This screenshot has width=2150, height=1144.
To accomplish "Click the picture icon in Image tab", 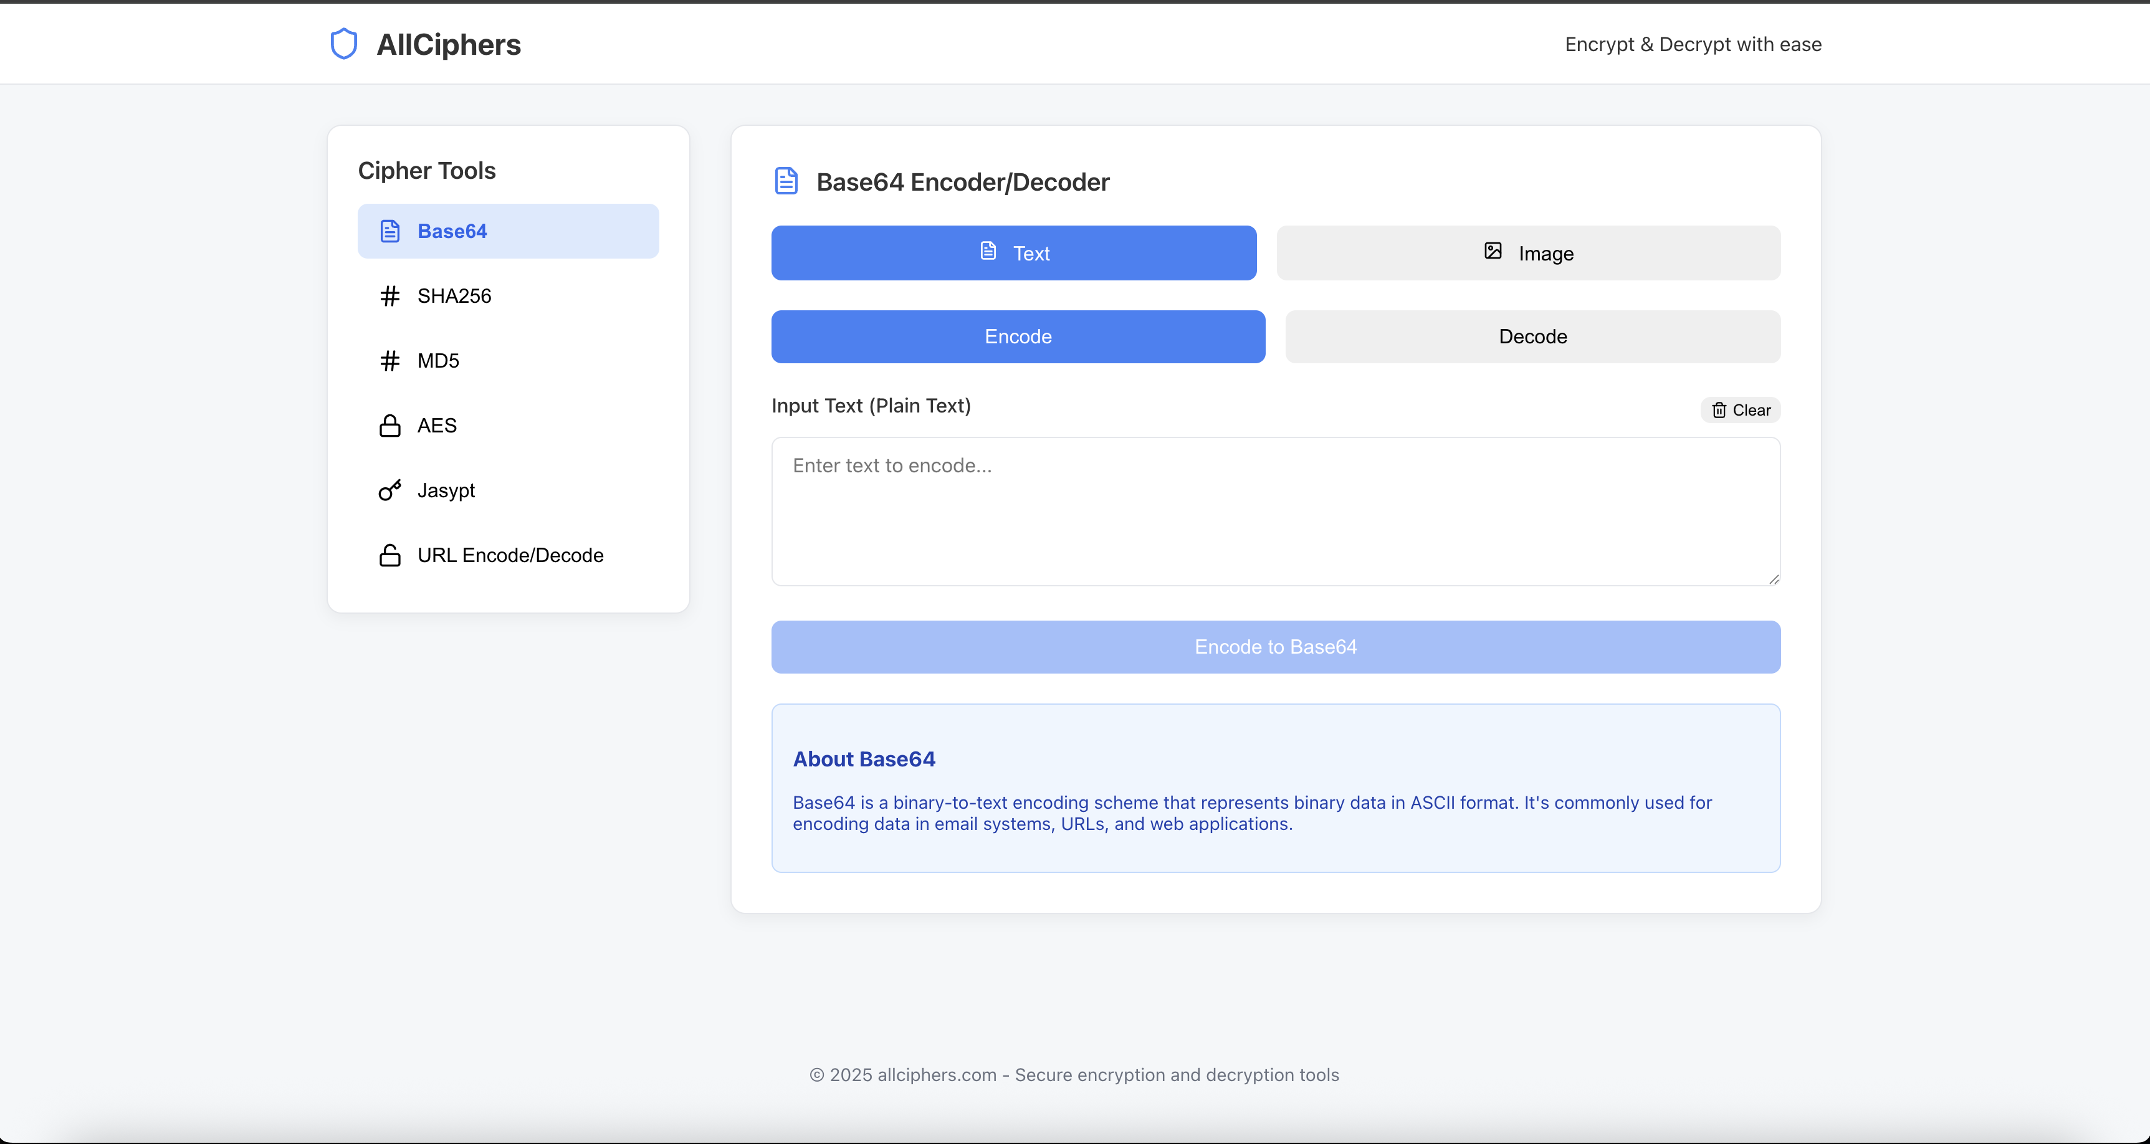I will click(x=1493, y=250).
